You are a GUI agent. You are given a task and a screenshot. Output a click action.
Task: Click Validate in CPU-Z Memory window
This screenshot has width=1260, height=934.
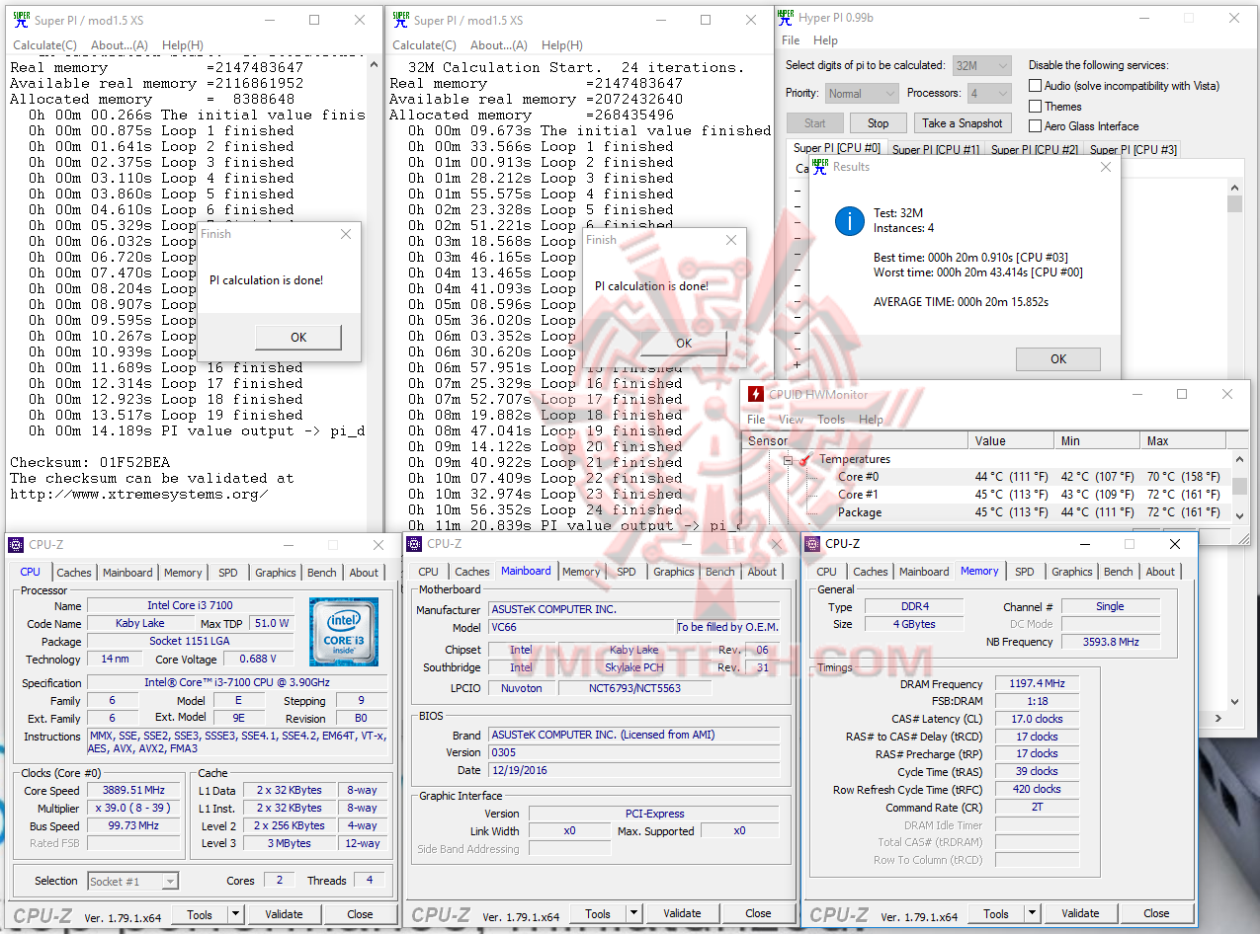(1081, 913)
